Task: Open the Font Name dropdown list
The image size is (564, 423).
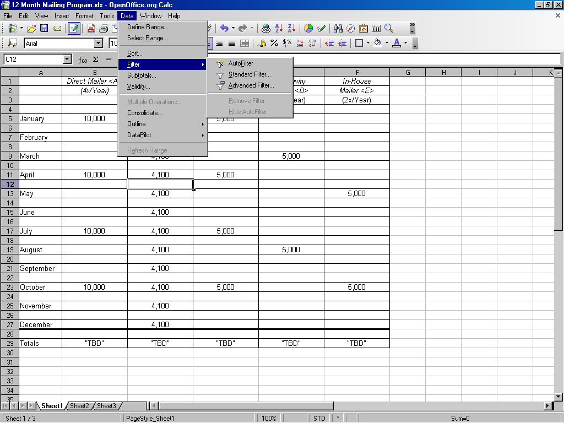Action: [99, 43]
